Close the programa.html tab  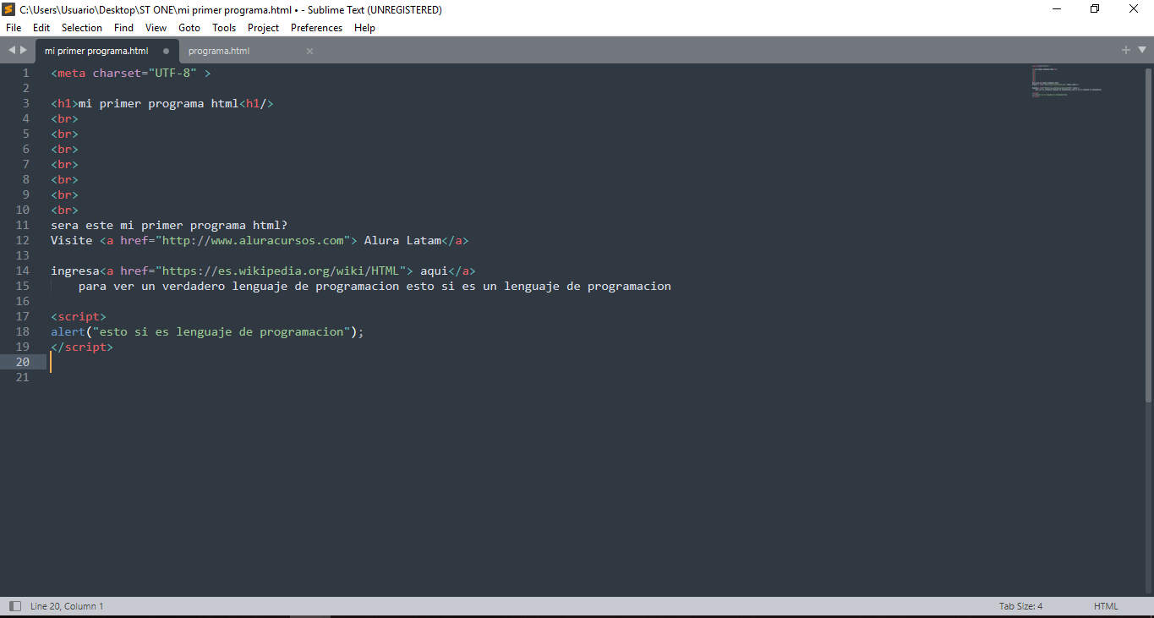(x=309, y=51)
